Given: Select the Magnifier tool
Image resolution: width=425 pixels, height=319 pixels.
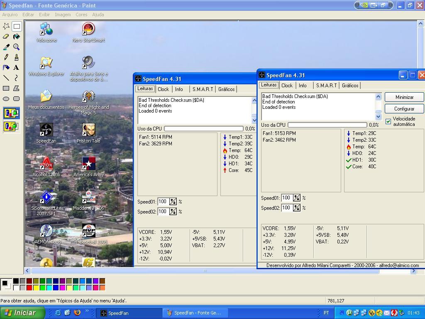Looking at the screenshot, I should (17, 47).
